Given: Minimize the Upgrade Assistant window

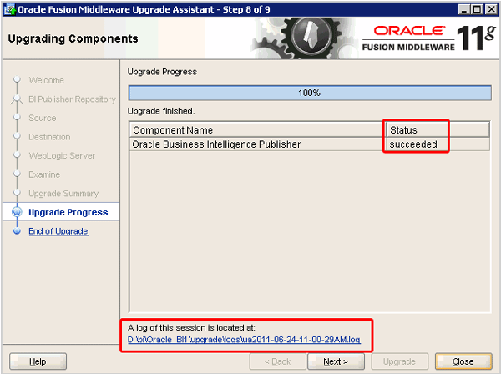Looking at the screenshot, I should [464, 9].
